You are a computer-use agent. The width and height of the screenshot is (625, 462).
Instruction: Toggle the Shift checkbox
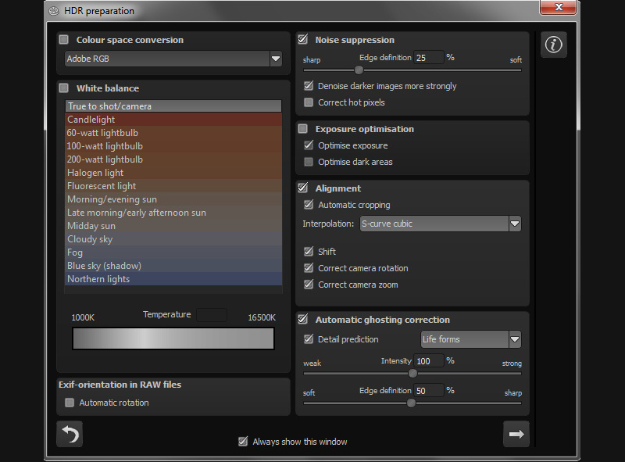(x=309, y=252)
